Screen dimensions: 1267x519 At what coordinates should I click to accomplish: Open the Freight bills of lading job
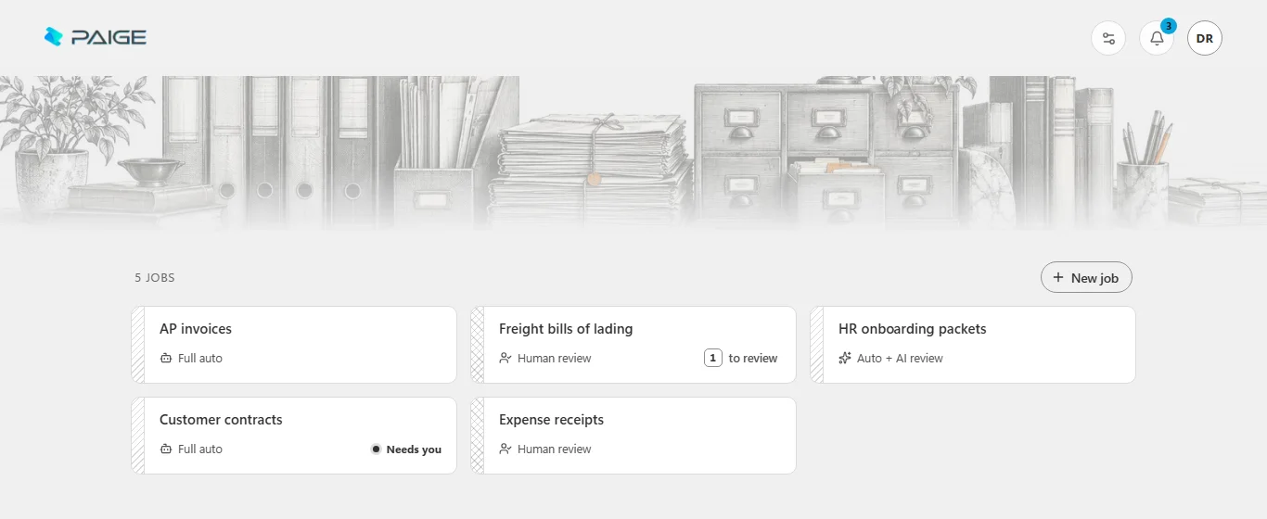[x=633, y=345]
